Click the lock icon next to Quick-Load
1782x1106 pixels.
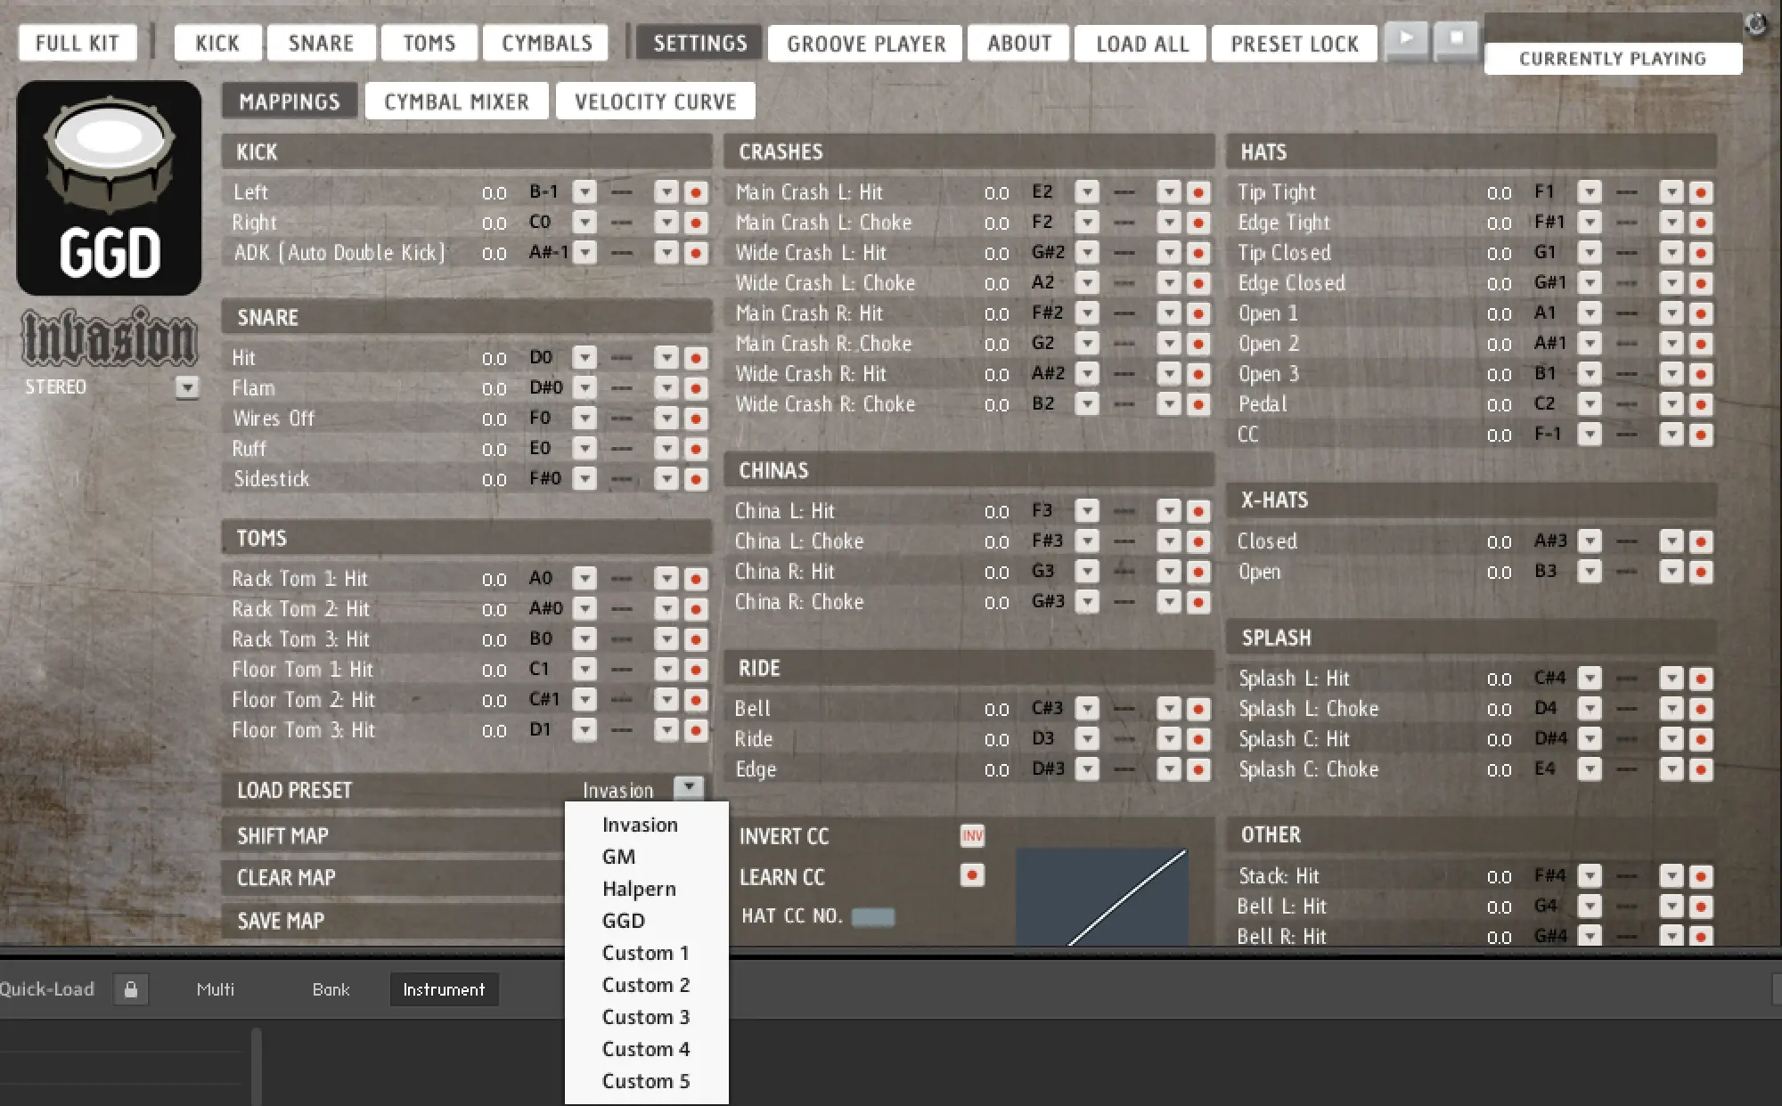point(131,989)
